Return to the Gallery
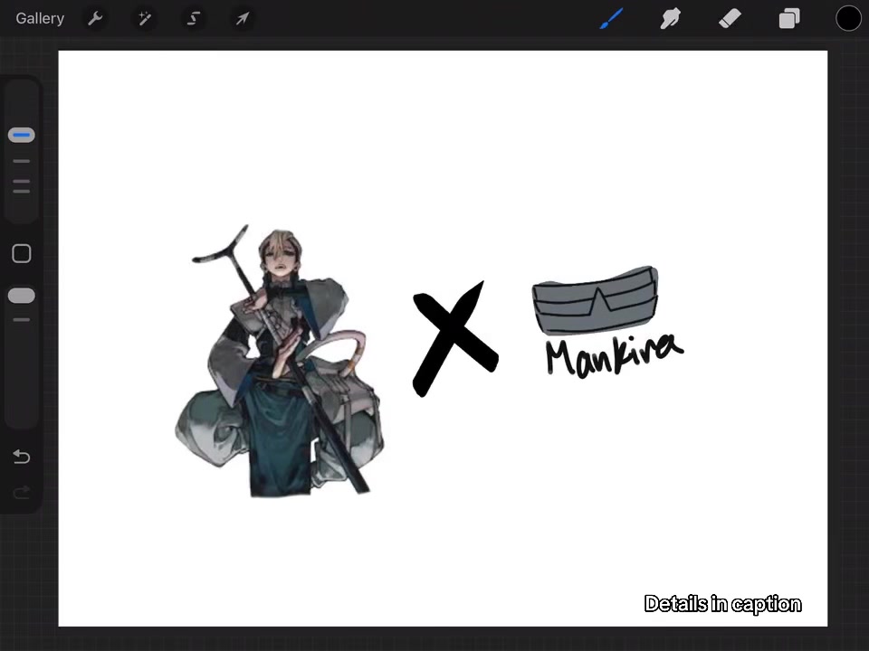Image resolution: width=869 pixels, height=651 pixels. point(40,18)
